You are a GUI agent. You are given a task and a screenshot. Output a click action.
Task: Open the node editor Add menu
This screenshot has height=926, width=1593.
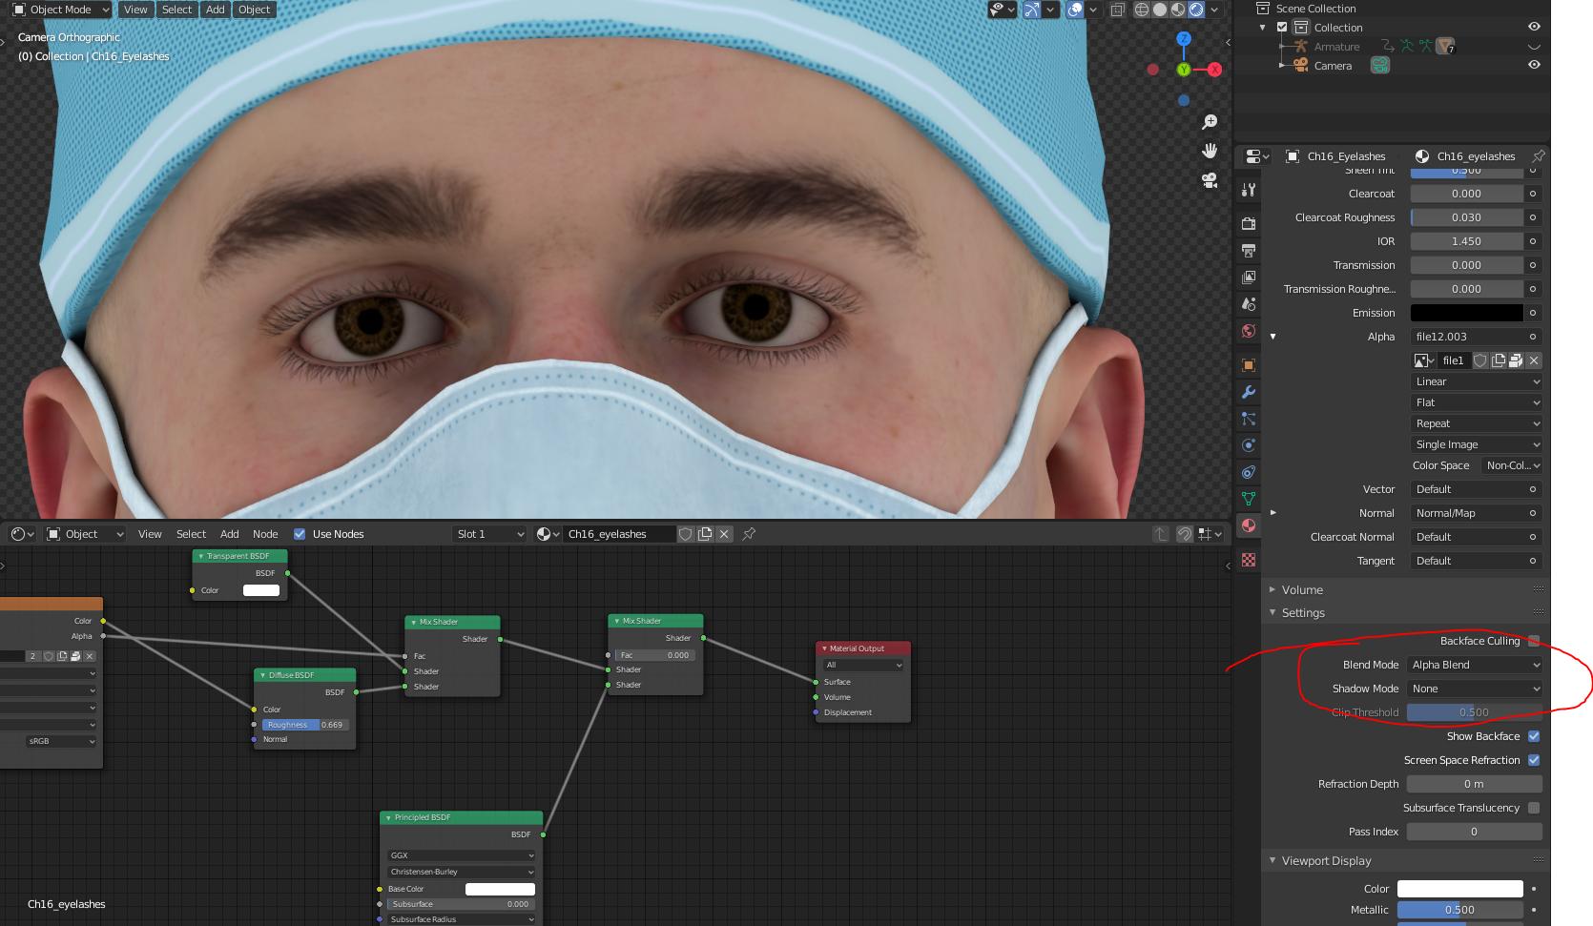[230, 534]
